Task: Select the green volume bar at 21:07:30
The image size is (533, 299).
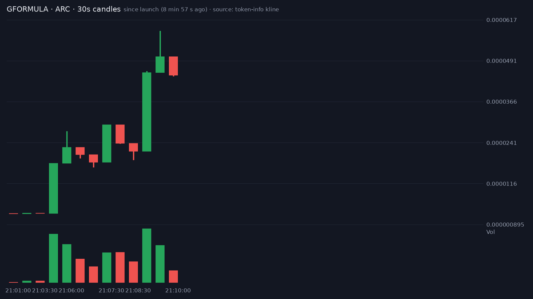Action: pyautogui.click(x=107, y=268)
